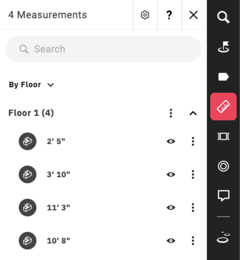Open the By Floor grouping dropdown
240x260 pixels.
click(x=31, y=85)
